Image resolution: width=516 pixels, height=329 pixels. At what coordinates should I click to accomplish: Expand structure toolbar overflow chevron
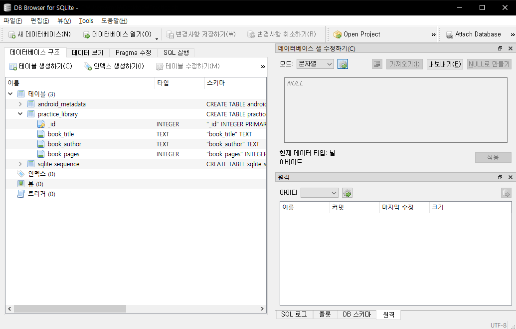click(x=263, y=66)
